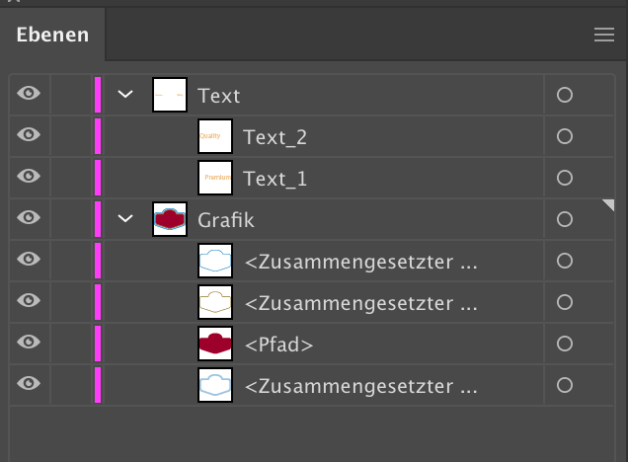This screenshot has height=462, width=628.
Task: Collapse the Text layer chevron
Action: pyautogui.click(x=125, y=95)
